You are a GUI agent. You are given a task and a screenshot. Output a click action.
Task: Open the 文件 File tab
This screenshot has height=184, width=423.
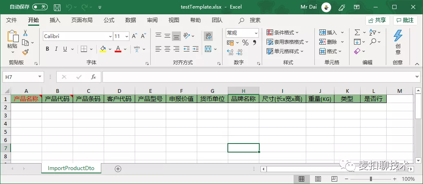(x=11, y=20)
